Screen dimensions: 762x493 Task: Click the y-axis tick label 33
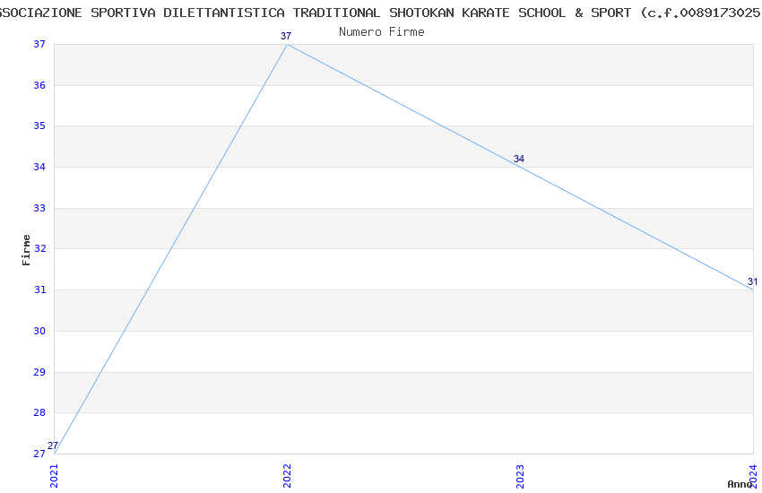pos(39,209)
